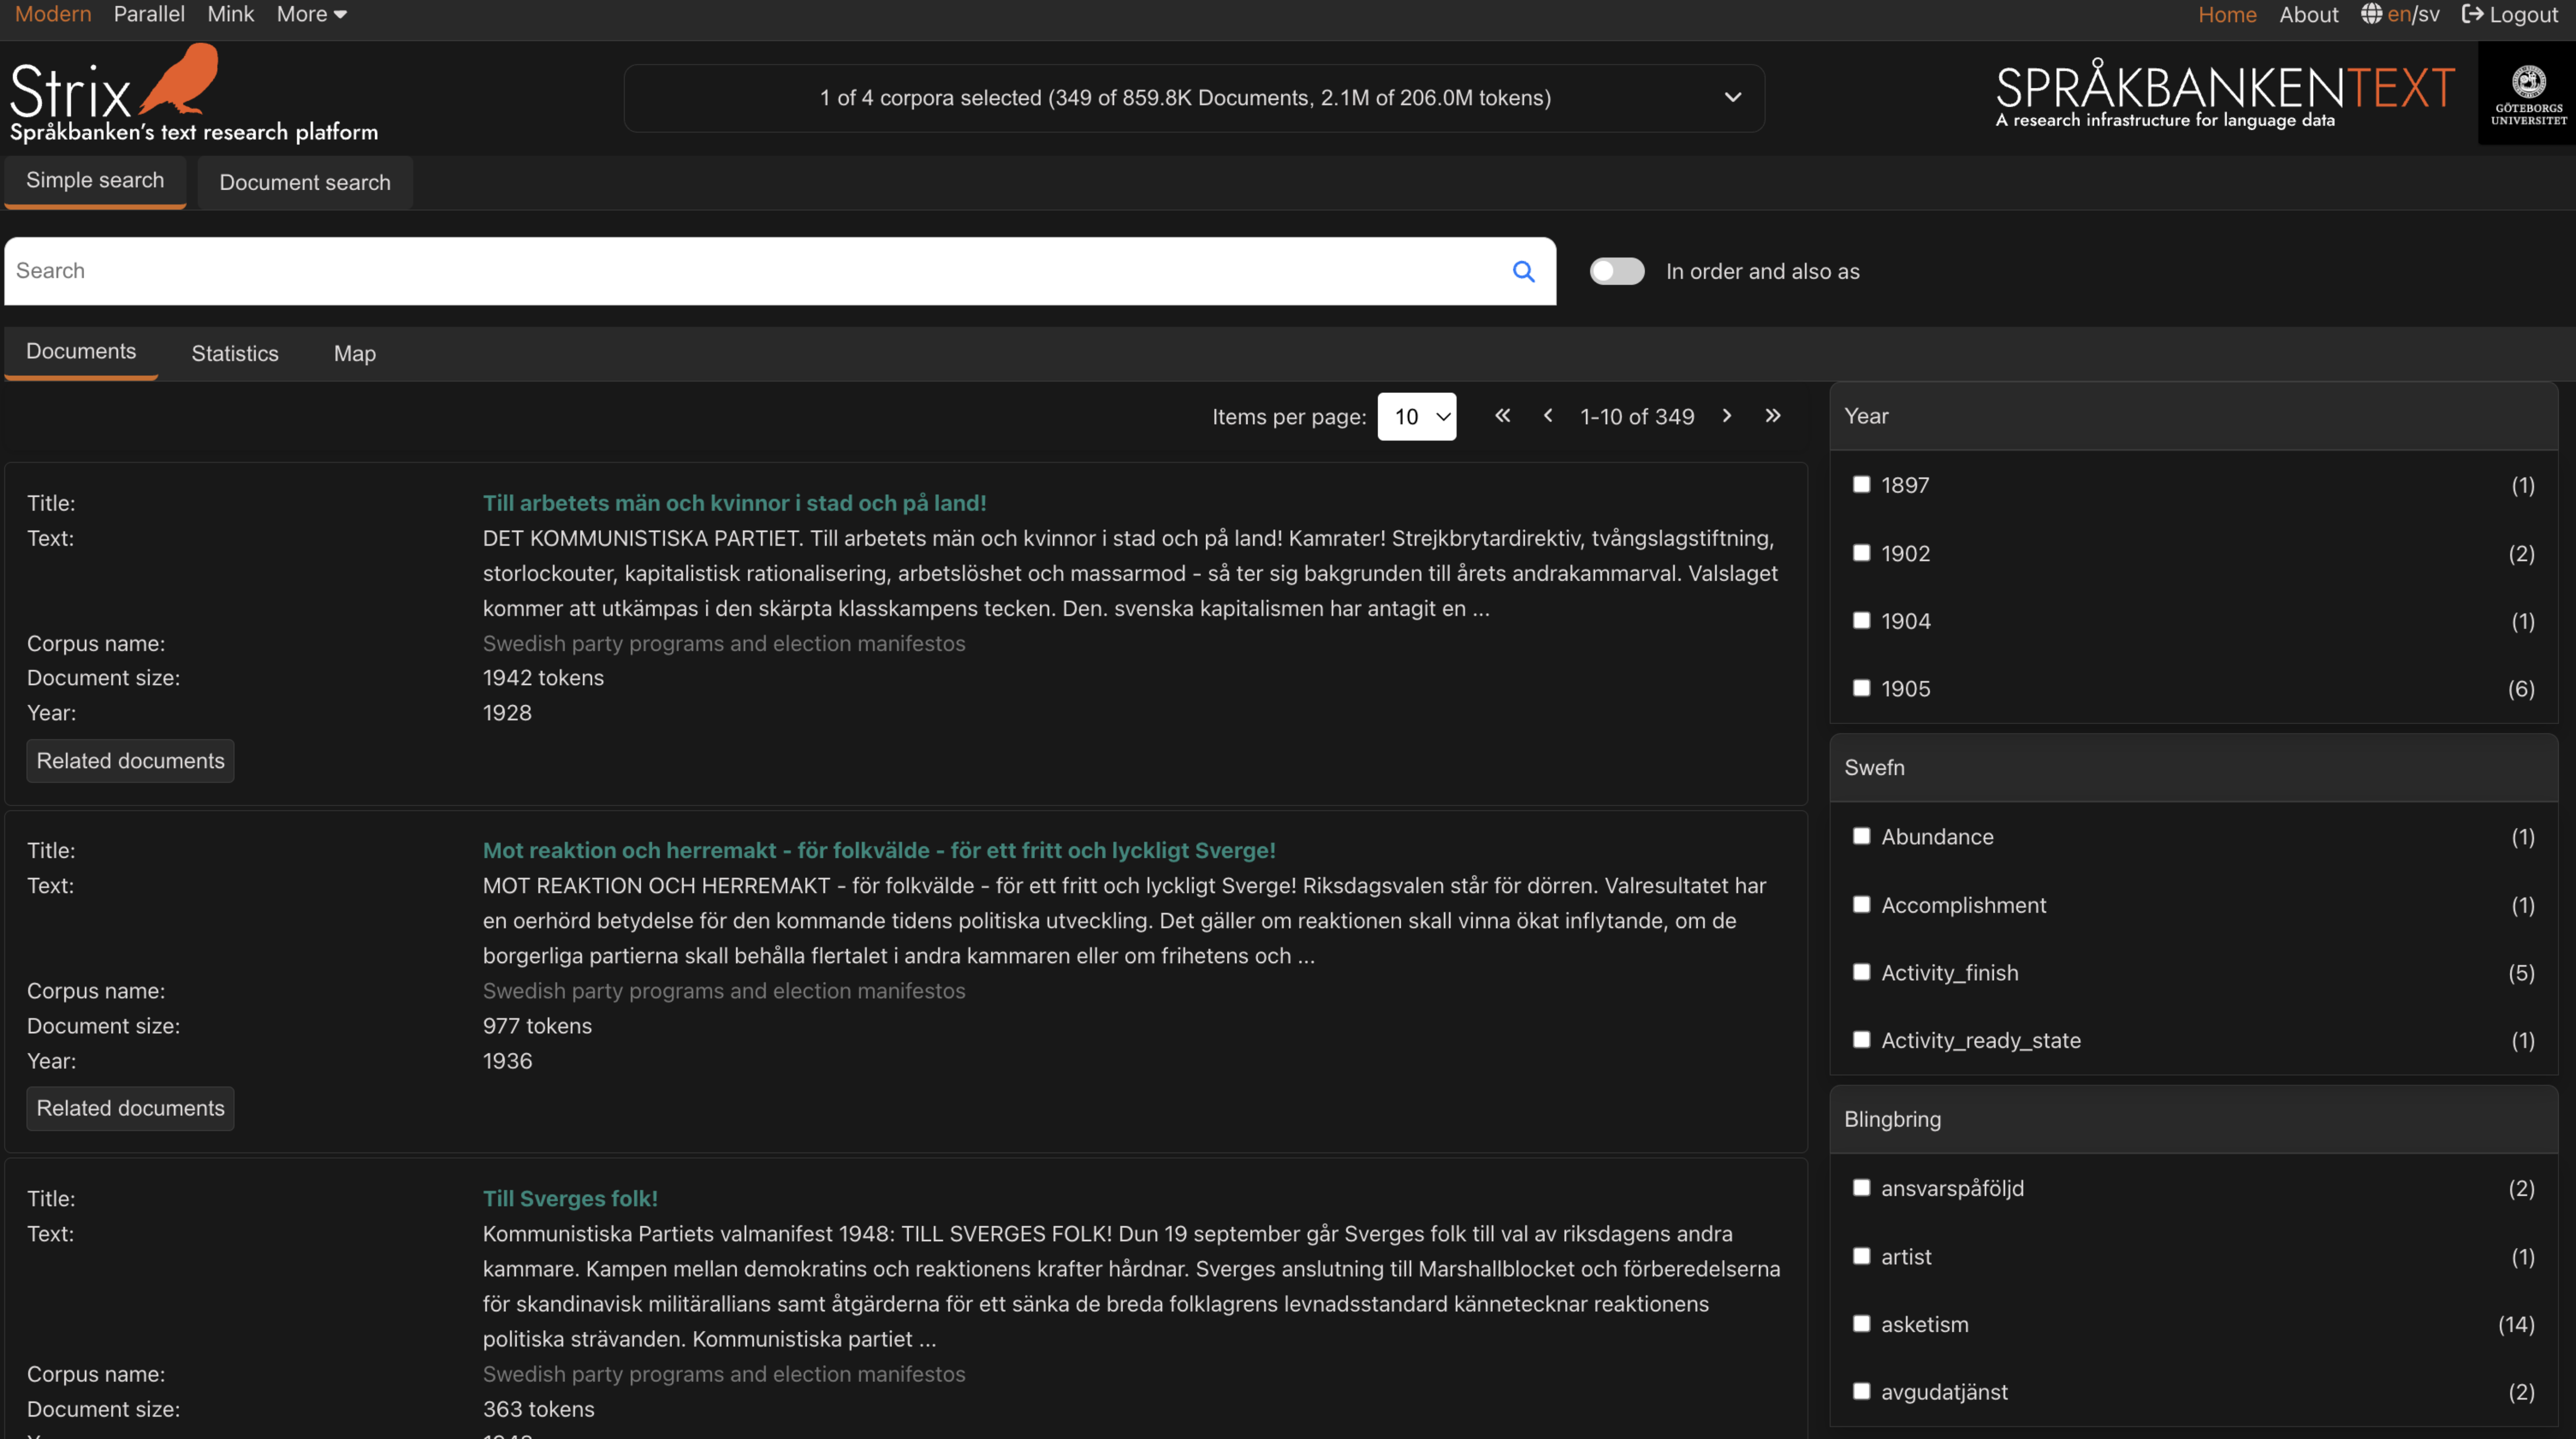Jump to the last results page
2576x1439 pixels.
1773,416
